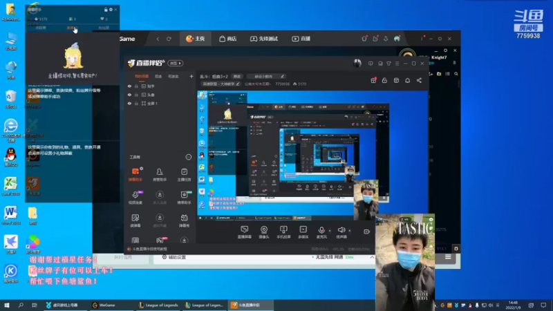This screenshot has width=553, height=311.
Task: Toggle visibility of the text source row
Action: tap(129, 86)
